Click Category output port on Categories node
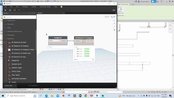174x98 pixels. (63, 41)
